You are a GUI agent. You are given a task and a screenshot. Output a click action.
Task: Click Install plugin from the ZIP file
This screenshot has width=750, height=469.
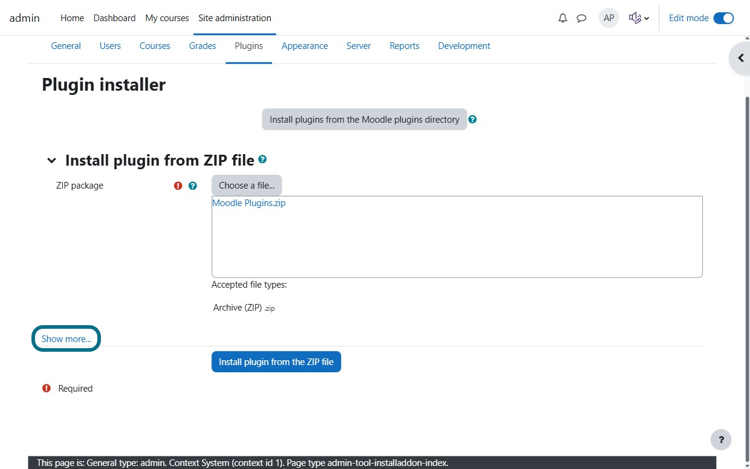276,362
